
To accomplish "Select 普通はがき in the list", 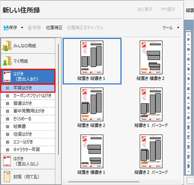I will coord(28,104).
